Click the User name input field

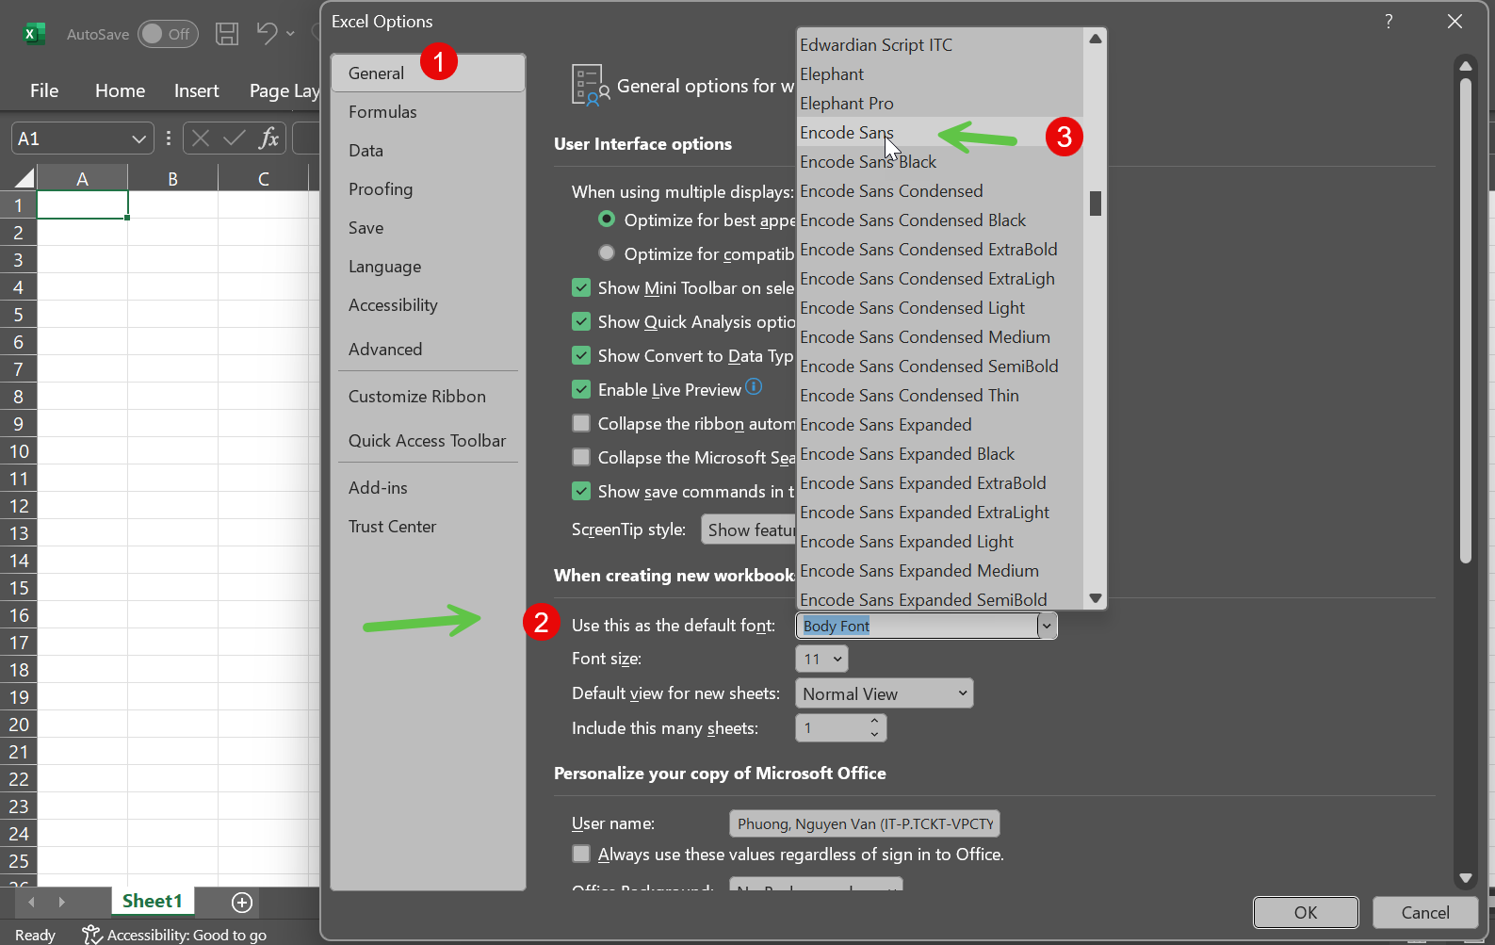pos(865,823)
